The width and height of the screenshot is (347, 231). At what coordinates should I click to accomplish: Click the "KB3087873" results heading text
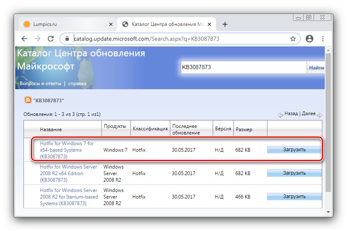pos(49,101)
